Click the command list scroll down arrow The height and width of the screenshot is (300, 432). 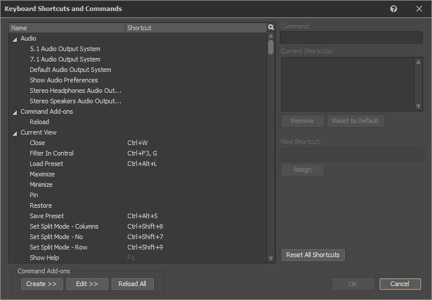[x=271, y=258]
